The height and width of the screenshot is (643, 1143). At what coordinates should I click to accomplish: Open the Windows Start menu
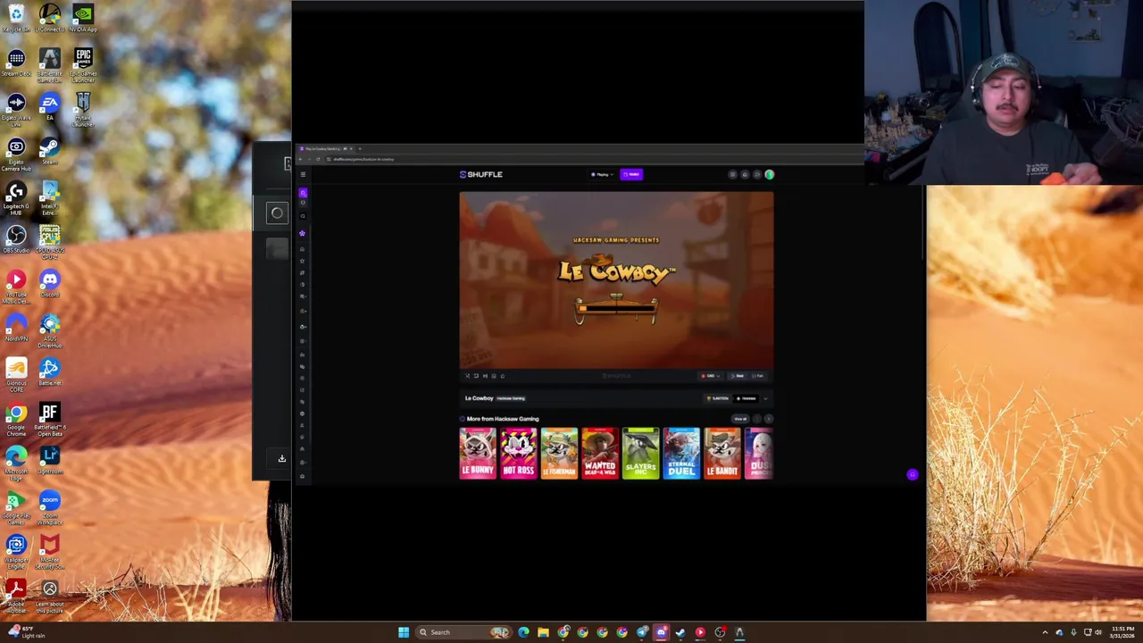click(404, 632)
